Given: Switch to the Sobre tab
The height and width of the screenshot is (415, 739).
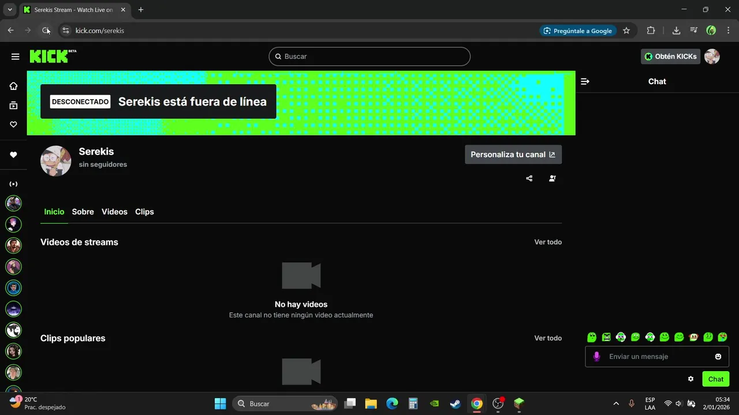Looking at the screenshot, I should point(83,212).
